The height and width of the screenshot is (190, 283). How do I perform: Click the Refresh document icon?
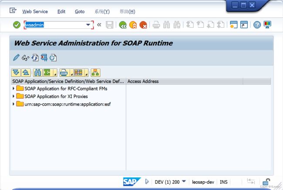tap(35, 58)
